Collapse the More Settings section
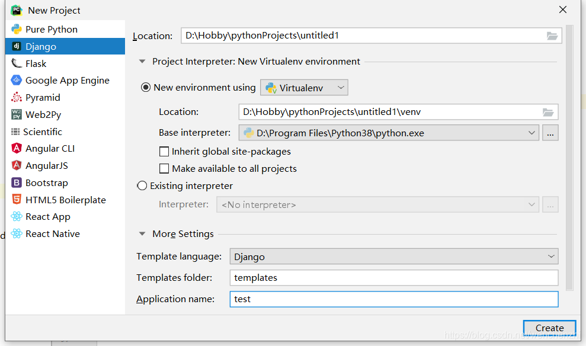This screenshot has height=346, width=586. click(x=142, y=234)
